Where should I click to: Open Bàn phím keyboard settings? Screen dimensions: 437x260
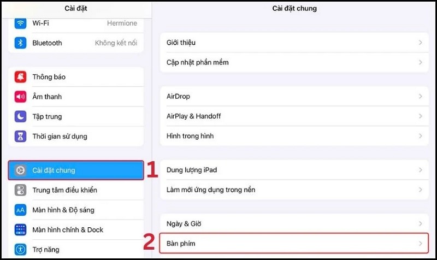pyautogui.click(x=294, y=244)
